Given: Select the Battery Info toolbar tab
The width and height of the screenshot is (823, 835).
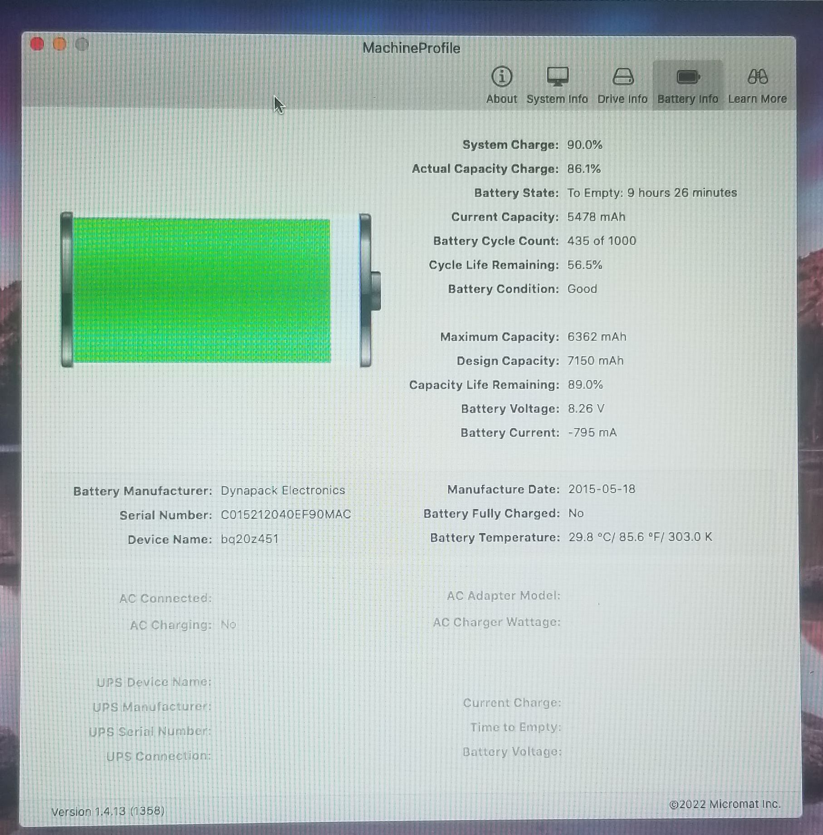Looking at the screenshot, I should click(x=687, y=85).
